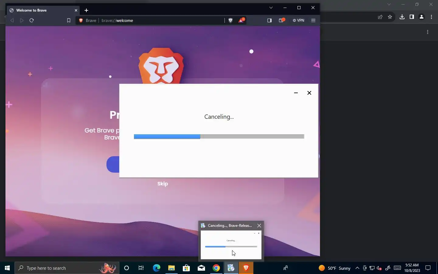
Task: Open Brave tab search dropdown arrow
Action: click(x=271, y=8)
